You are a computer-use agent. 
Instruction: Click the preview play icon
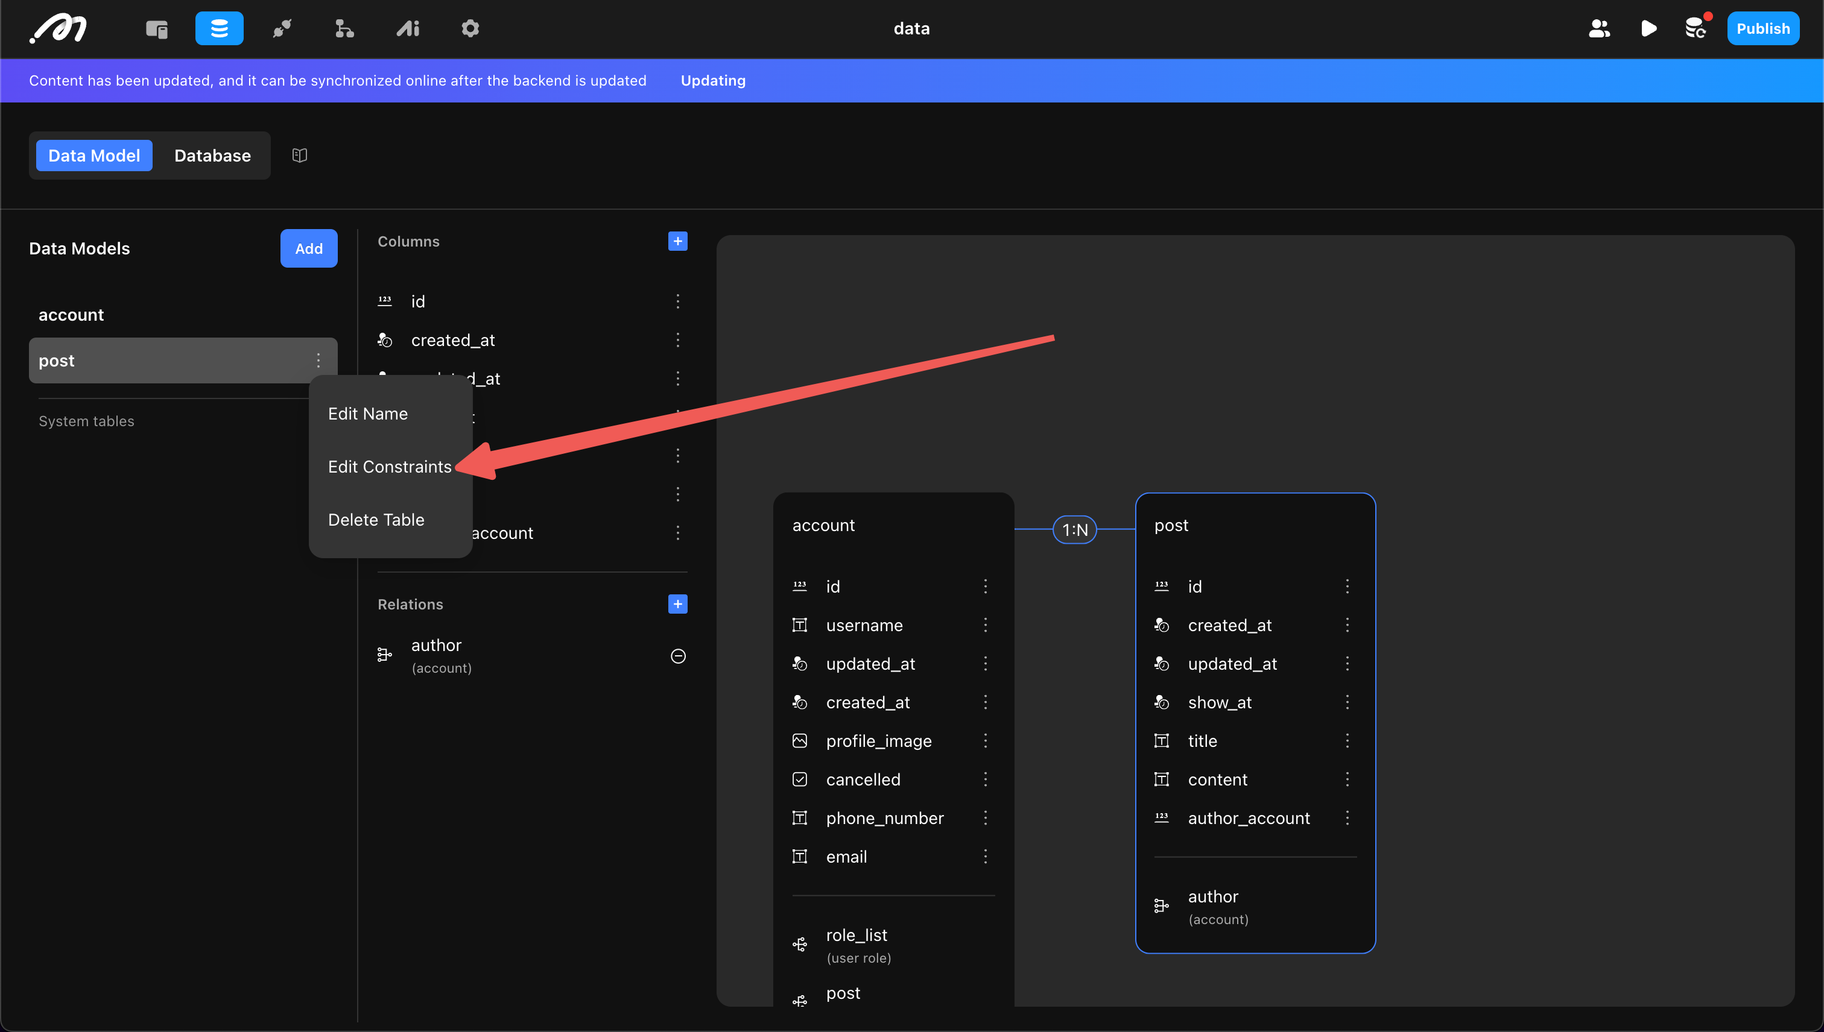click(x=1648, y=29)
